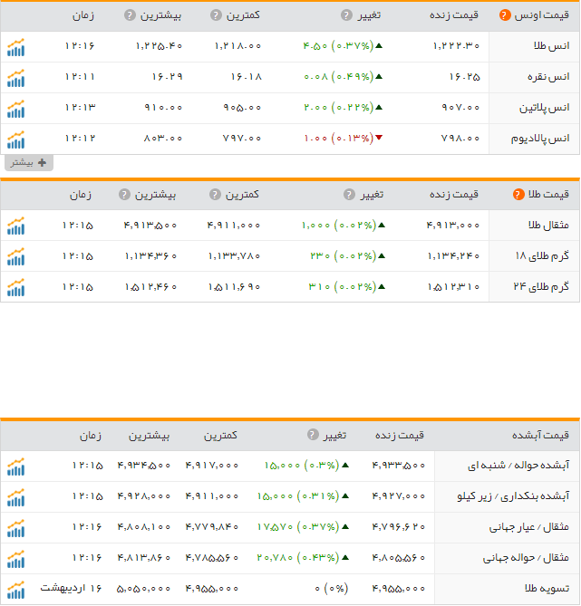This screenshot has width=581, height=606.
Task: Click highest value ۸۰۳.۰۰ of انس پالادیوم
Action: click(163, 139)
